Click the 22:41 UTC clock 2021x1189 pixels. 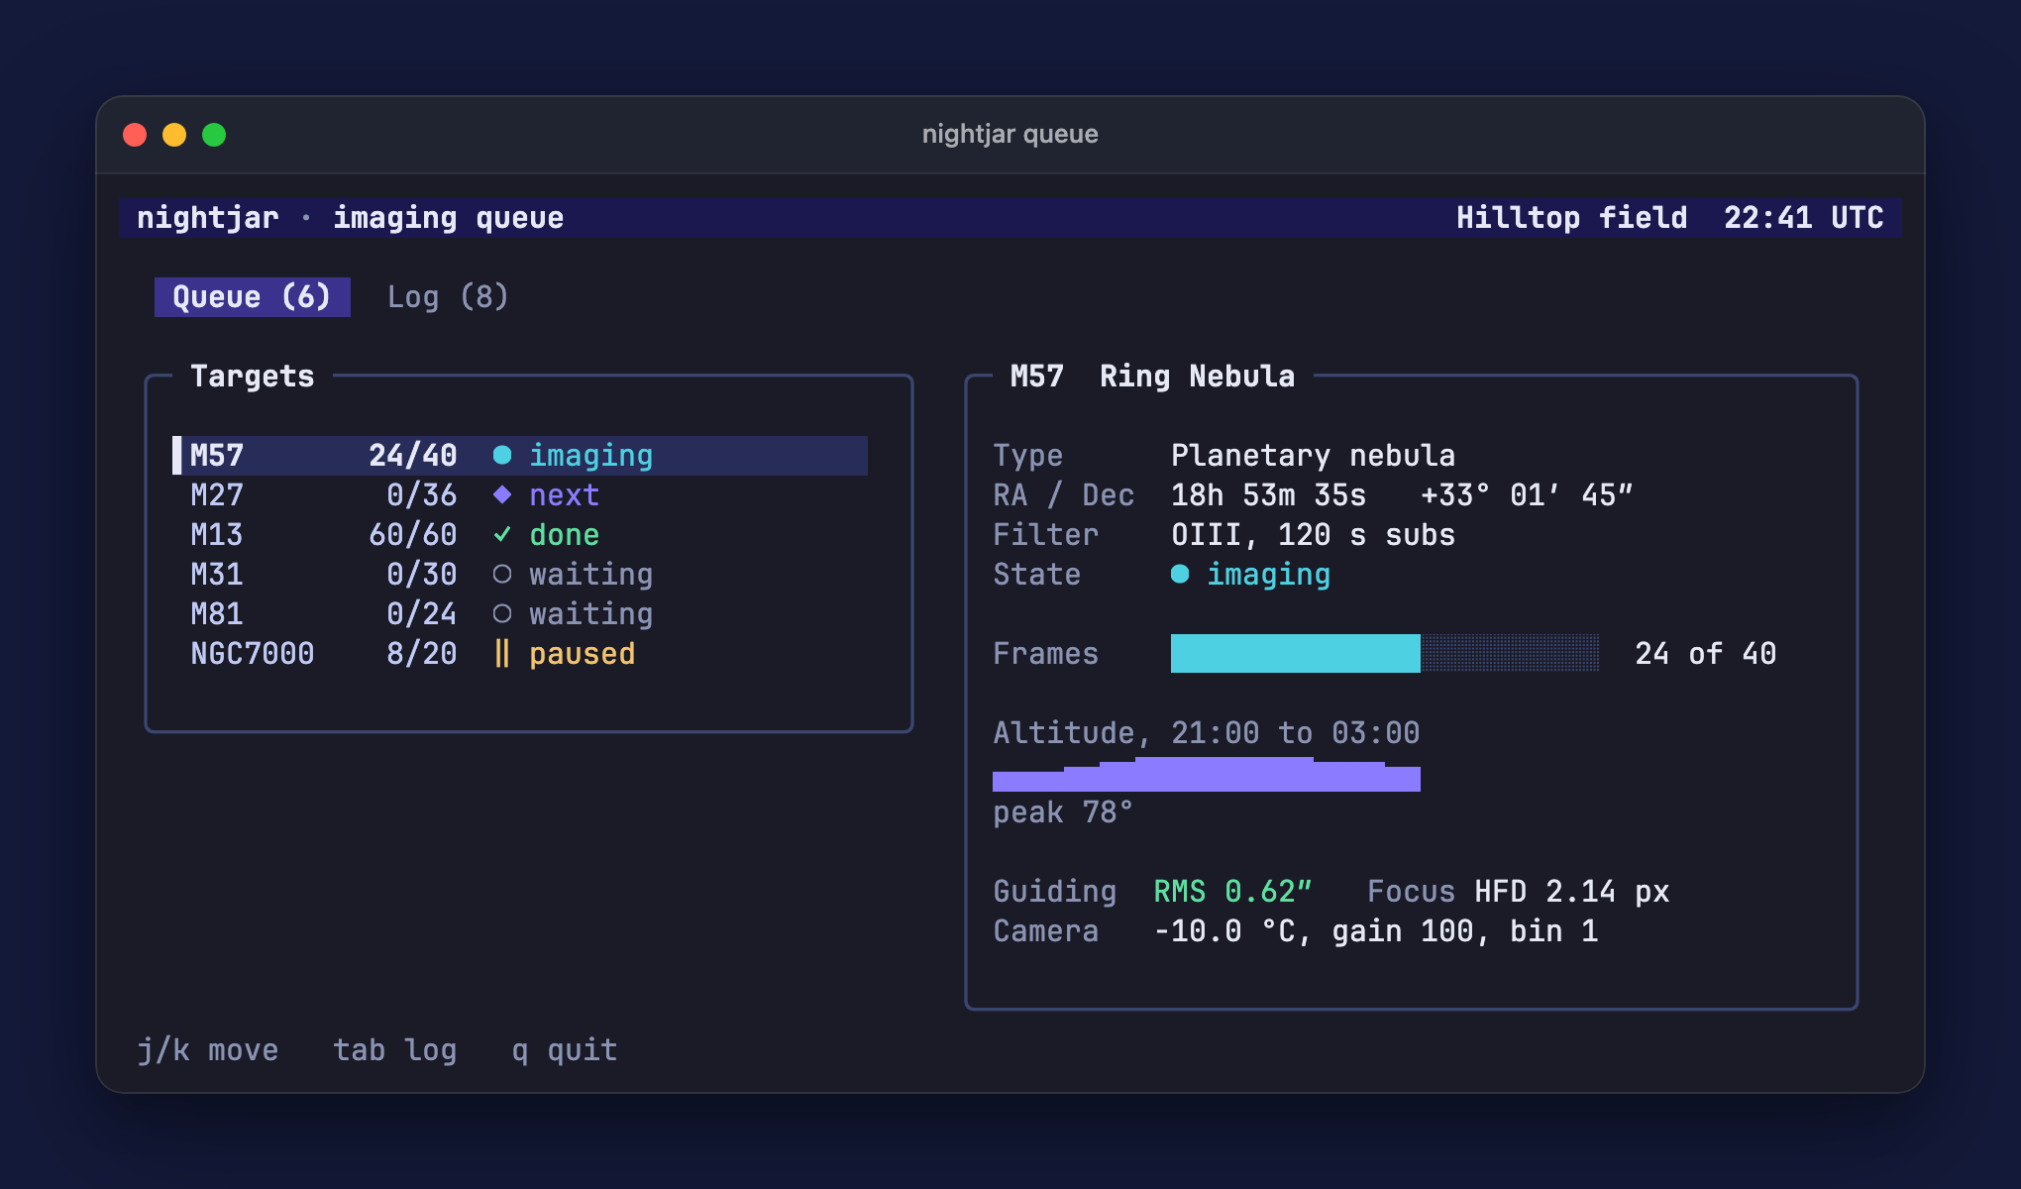(x=1804, y=218)
